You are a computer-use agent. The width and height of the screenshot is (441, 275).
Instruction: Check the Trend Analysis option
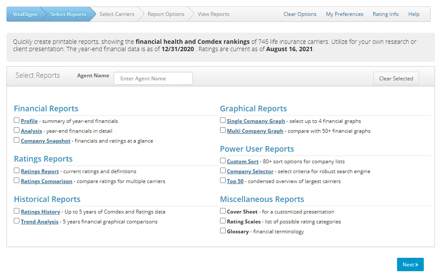point(16,221)
